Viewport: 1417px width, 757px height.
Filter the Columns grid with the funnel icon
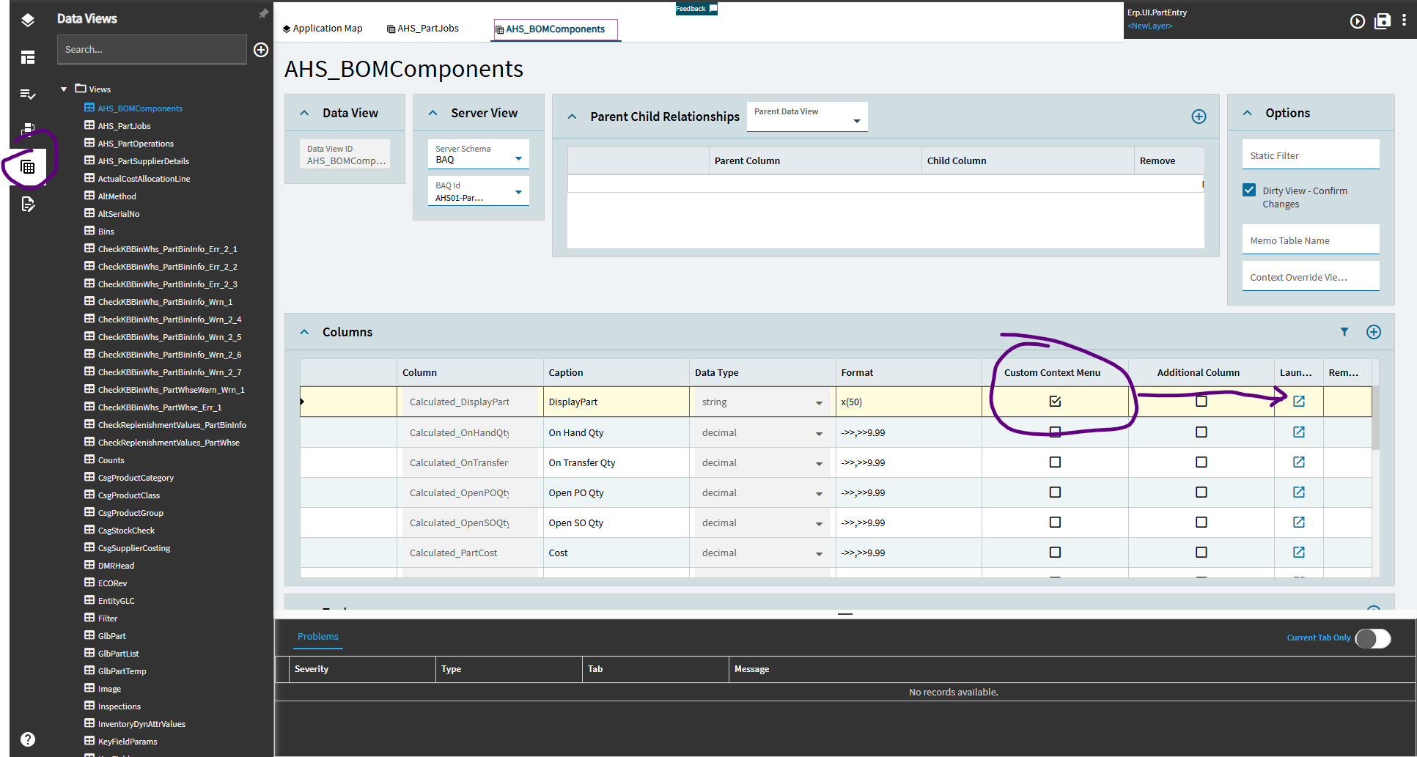1344,332
